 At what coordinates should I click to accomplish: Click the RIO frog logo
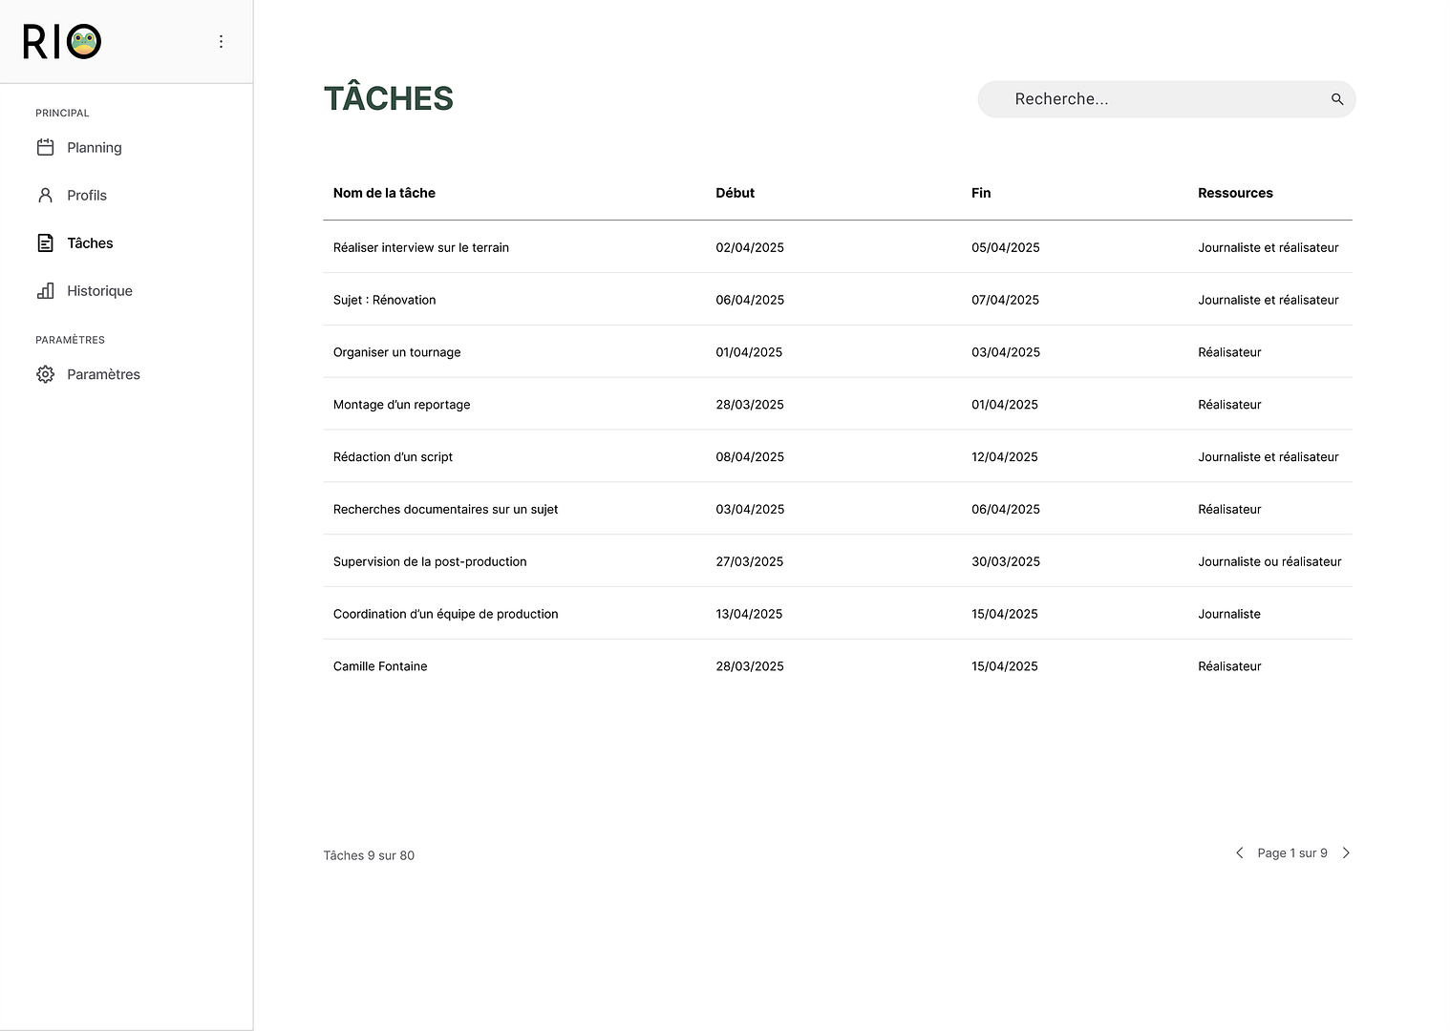pos(62,42)
